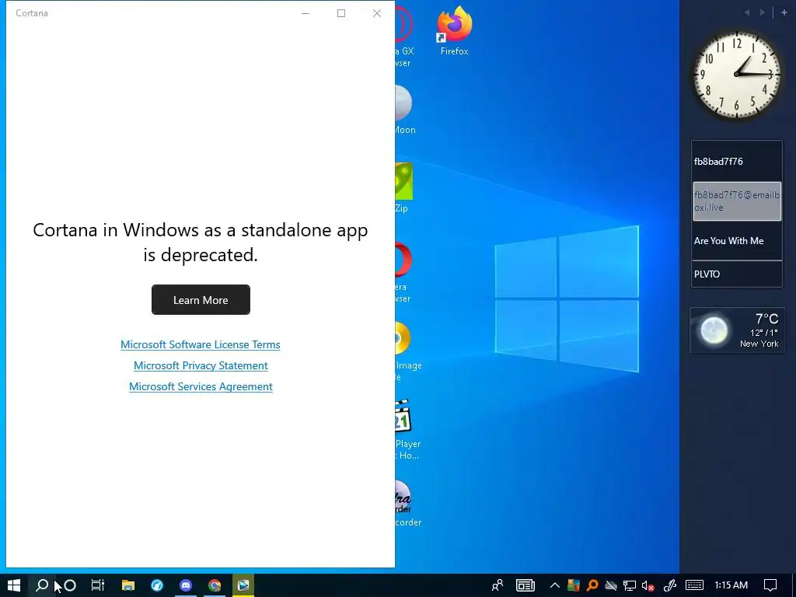Open Discord from the taskbar
The image size is (796, 597).
coord(186,585)
